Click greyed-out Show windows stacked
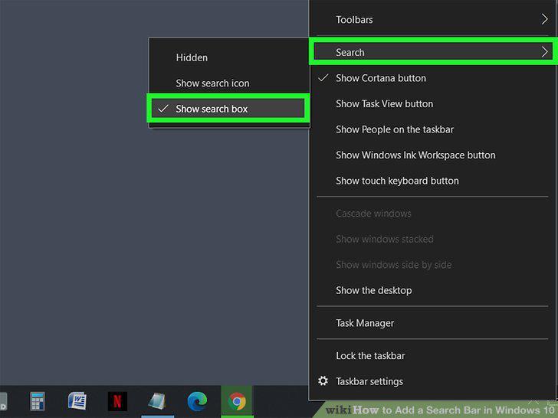The width and height of the screenshot is (558, 418). (432, 239)
